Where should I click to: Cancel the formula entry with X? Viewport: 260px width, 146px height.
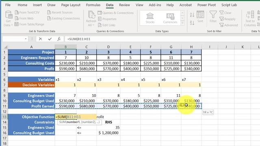(x=40, y=39)
